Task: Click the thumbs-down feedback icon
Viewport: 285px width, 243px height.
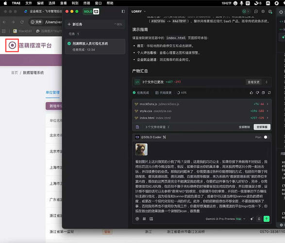Action: [x=257, y=93]
